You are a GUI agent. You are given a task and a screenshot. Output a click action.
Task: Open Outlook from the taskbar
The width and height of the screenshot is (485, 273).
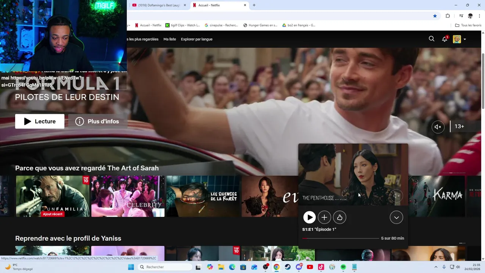pos(254,267)
